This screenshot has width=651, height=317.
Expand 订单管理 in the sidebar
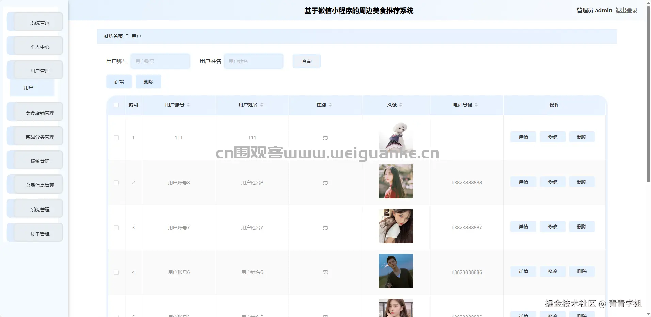35,233
